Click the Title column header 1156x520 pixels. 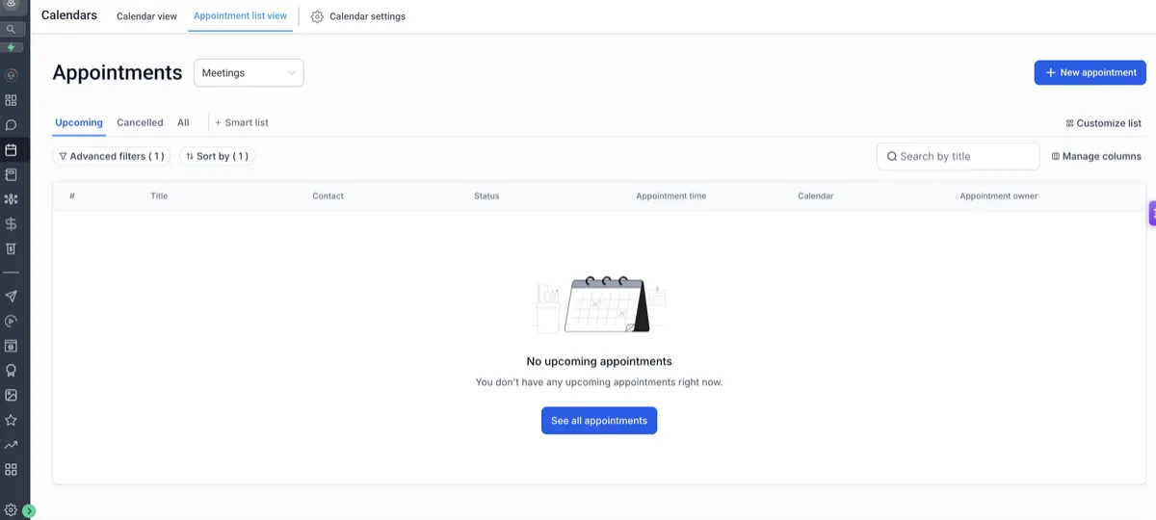[159, 196]
